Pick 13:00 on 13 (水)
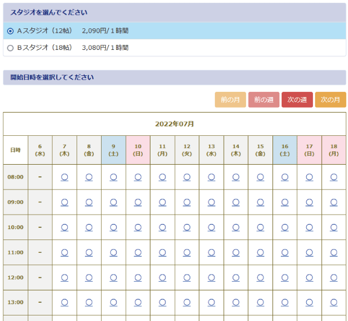The image size is (348, 321). tap(211, 302)
